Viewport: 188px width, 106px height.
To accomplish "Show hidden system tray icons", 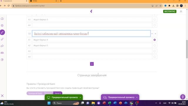I will 156,103.
